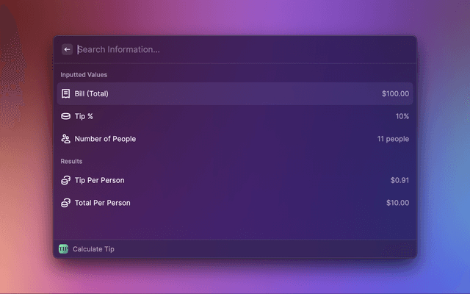The height and width of the screenshot is (294, 470).
Task: Click the $100.00 bill amount
Action: tap(395, 94)
